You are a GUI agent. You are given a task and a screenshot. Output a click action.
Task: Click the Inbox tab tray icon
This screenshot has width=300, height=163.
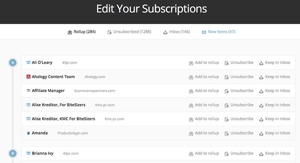pos(165,32)
